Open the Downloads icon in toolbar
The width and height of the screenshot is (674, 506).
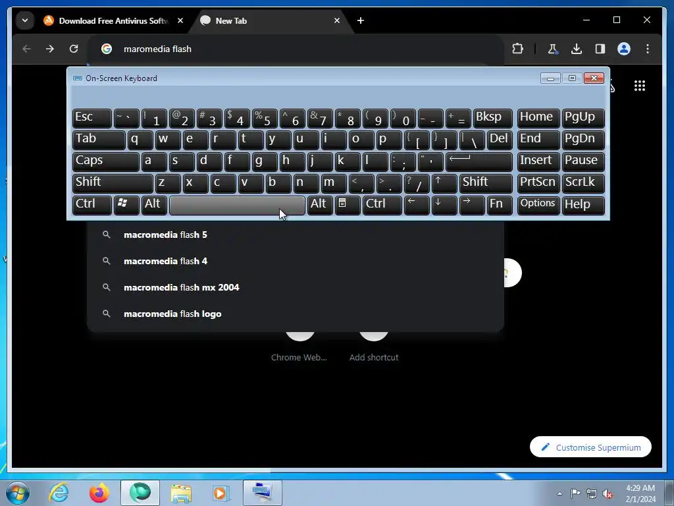(x=577, y=49)
